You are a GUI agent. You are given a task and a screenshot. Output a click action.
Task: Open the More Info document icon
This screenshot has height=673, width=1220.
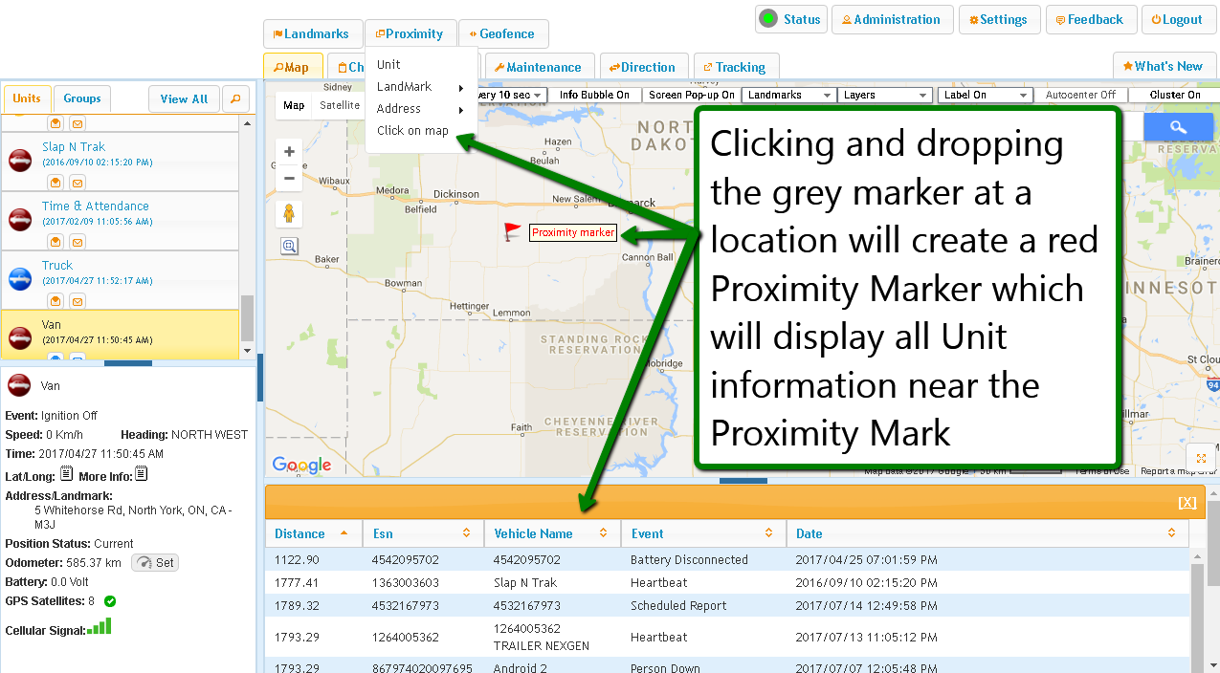coord(141,474)
